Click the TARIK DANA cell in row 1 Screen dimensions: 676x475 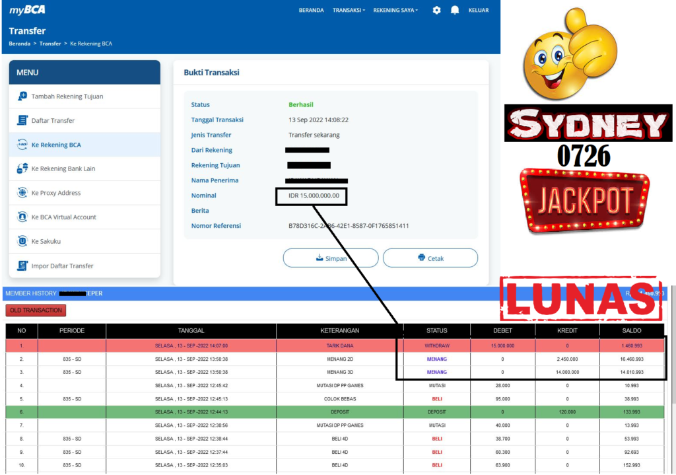[340, 346]
